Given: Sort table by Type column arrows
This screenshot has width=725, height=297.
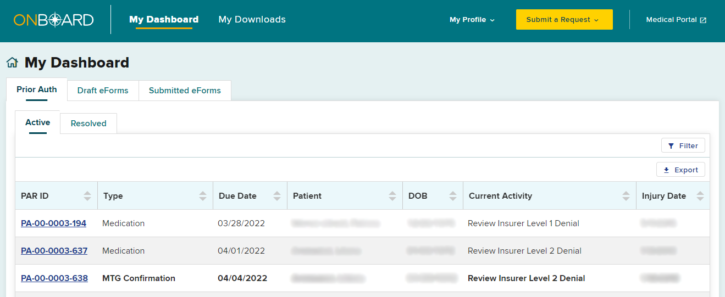Looking at the screenshot, I should point(203,196).
